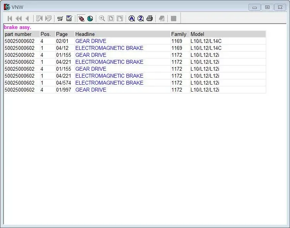Close the VNW window
Viewport: 290px width, 228px height.
point(280,7)
